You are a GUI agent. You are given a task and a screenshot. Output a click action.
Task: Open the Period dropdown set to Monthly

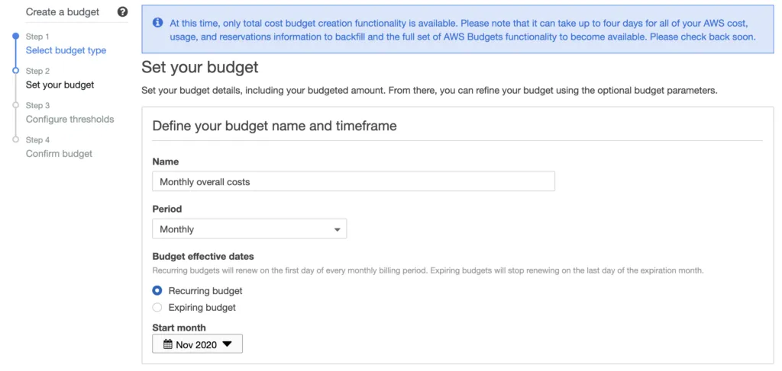249,229
